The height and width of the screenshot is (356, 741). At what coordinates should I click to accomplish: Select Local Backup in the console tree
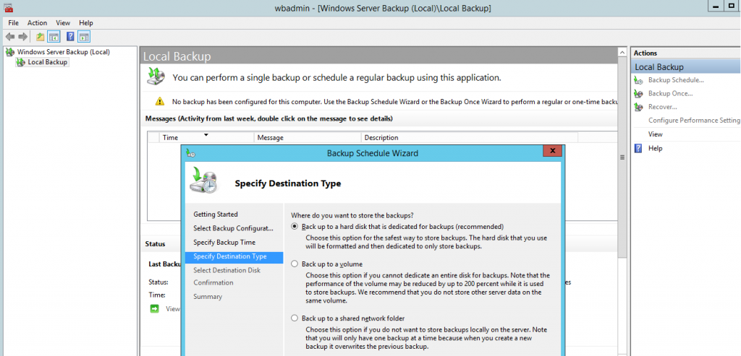[48, 62]
